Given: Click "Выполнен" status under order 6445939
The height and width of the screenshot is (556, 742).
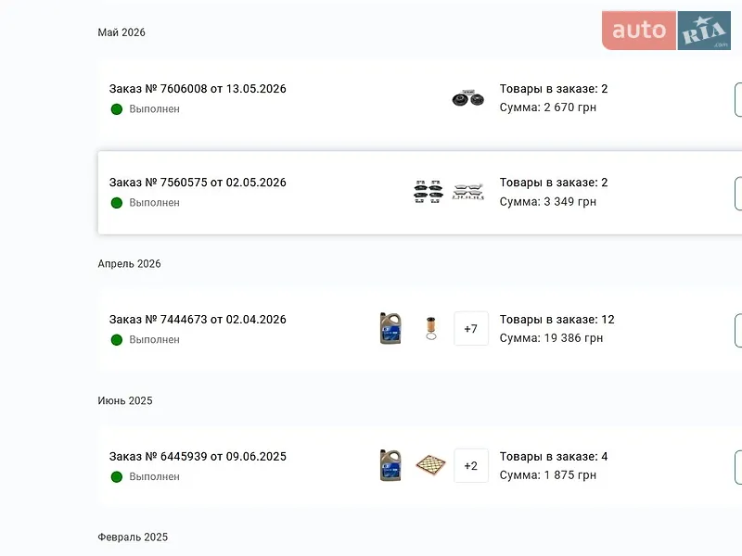Looking at the screenshot, I should (x=154, y=477).
